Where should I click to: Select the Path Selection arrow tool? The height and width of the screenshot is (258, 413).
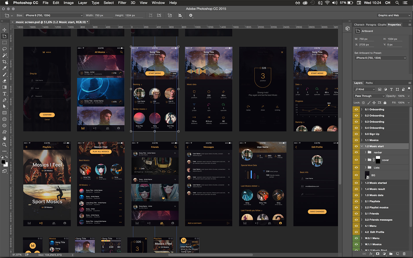(x=4, y=106)
